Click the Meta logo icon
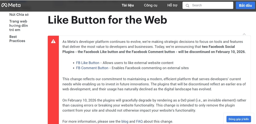Image resolution: width=256 pixels, height=124 pixels. [x=5, y=5]
